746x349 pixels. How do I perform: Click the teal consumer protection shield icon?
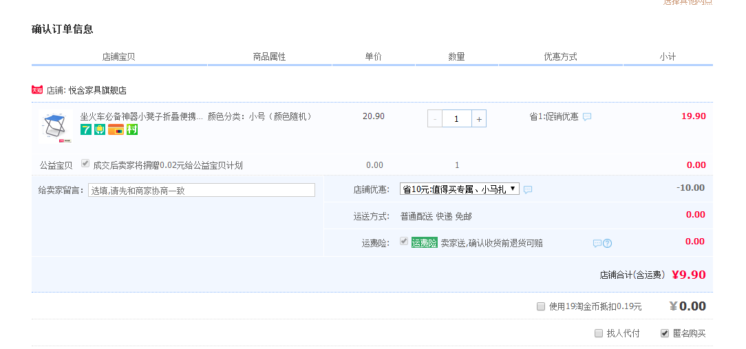[99, 129]
